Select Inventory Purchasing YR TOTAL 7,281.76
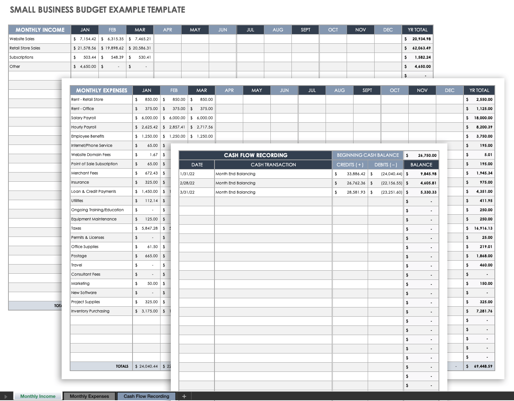The height and width of the screenshot is (401, 514). pos(479,311)
